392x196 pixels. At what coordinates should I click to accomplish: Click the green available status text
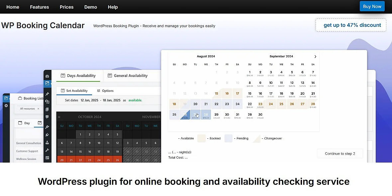tap(135, 100)
